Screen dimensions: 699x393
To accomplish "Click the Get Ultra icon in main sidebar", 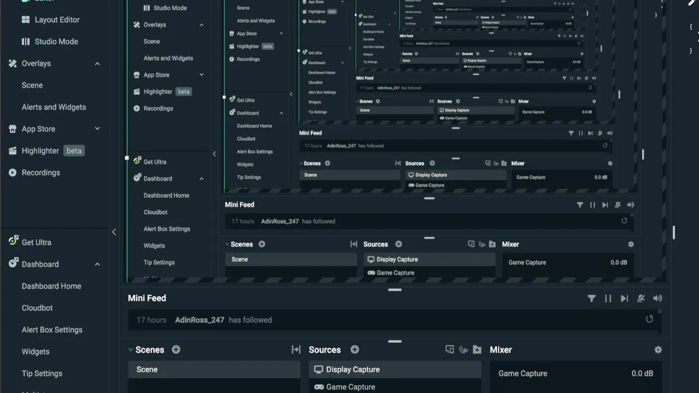I will click(x=13, y=241).
